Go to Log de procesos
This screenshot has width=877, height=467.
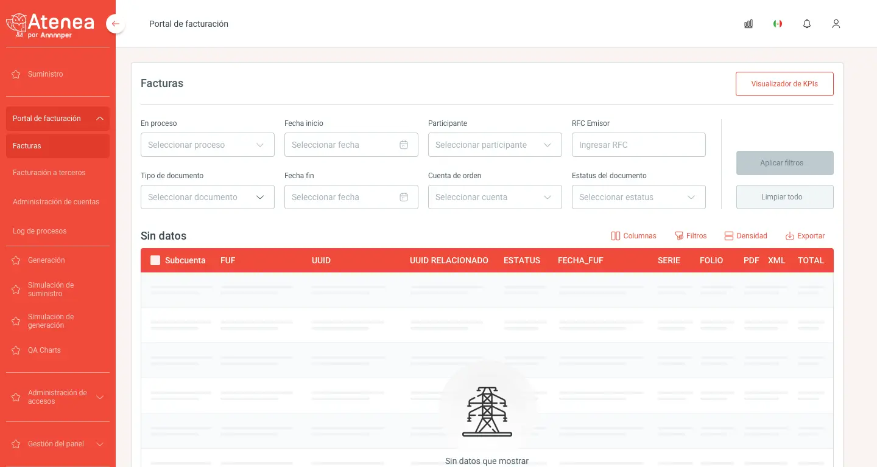pos(40,231)
